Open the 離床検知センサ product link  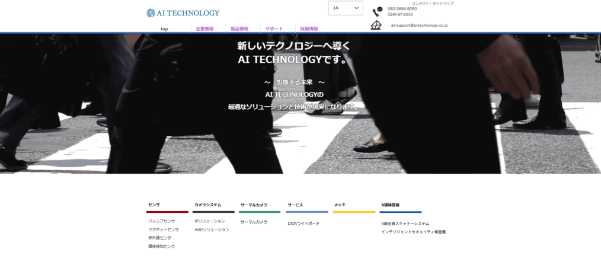point(162,246)
